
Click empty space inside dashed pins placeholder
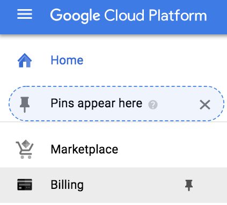click(x=177, y=105)
